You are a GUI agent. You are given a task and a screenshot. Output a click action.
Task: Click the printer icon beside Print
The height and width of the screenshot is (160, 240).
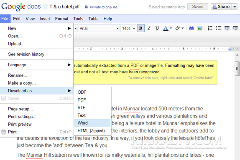[3, 132]
